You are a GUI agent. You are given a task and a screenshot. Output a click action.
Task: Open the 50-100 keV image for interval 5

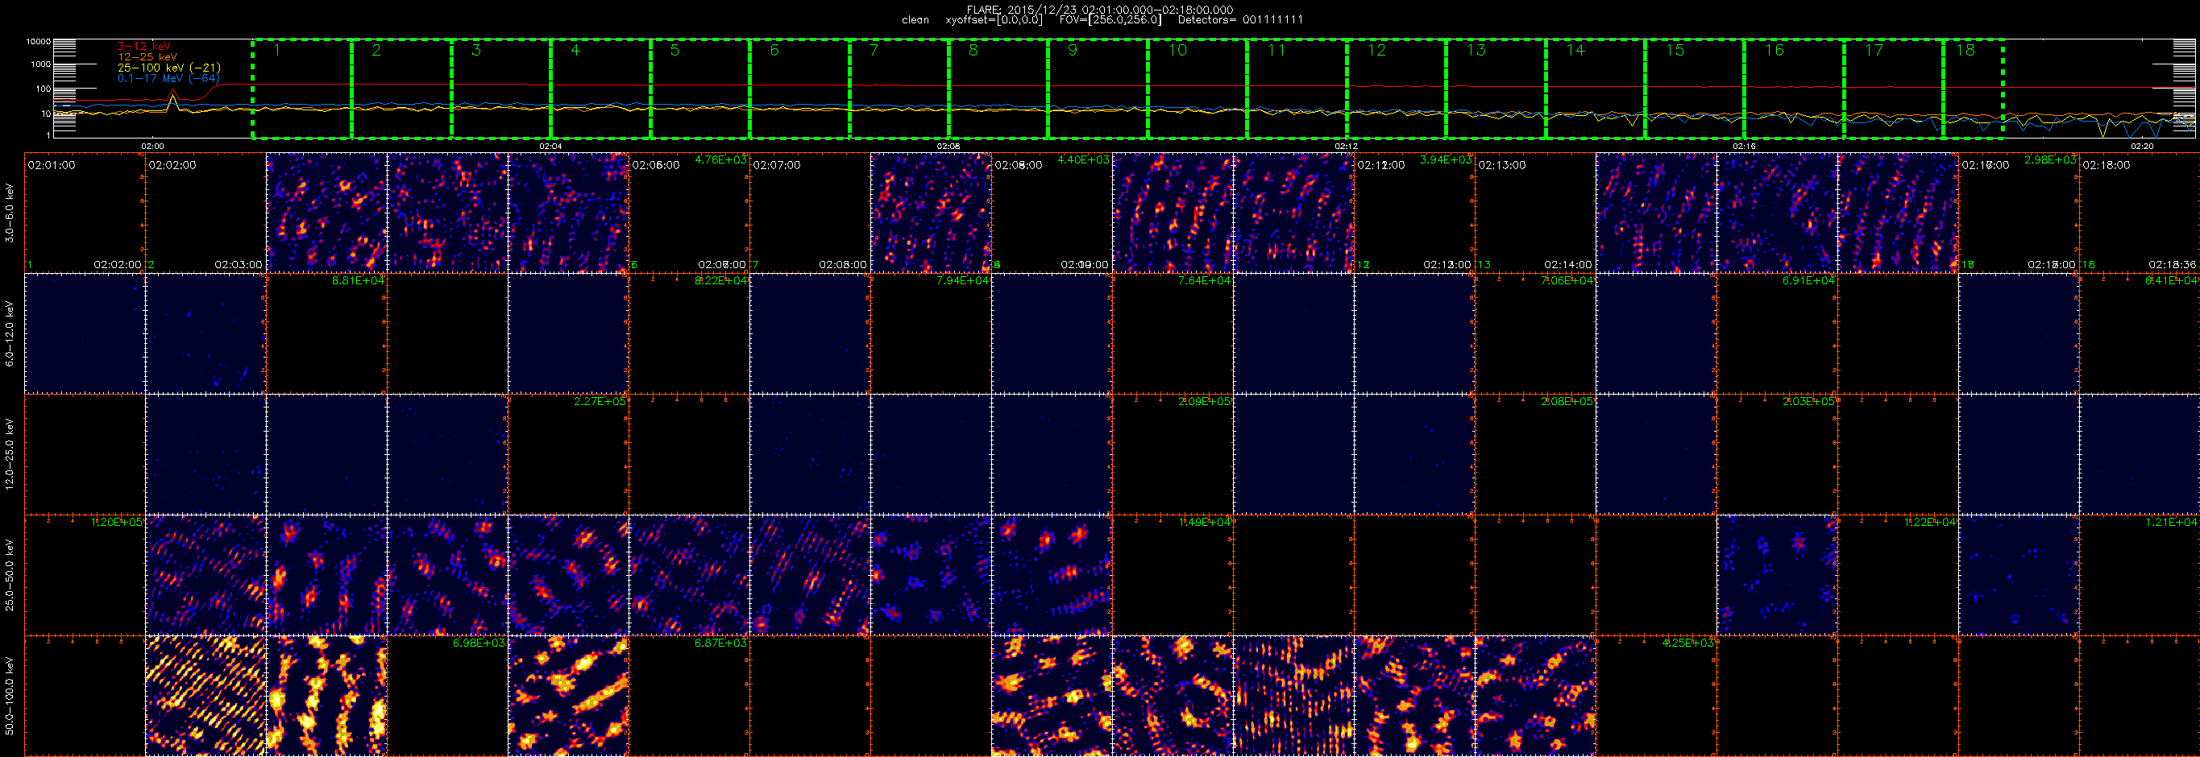[569, 696]
